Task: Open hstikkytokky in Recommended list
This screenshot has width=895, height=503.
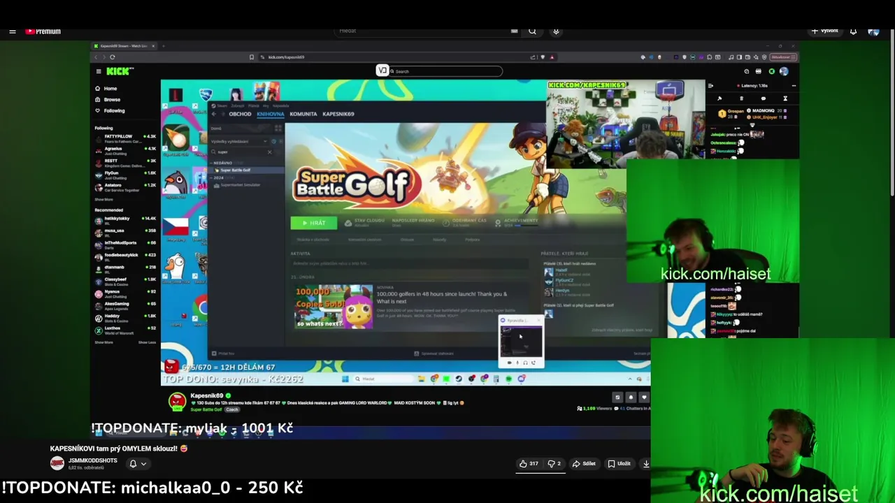Action: click(126, 220)
